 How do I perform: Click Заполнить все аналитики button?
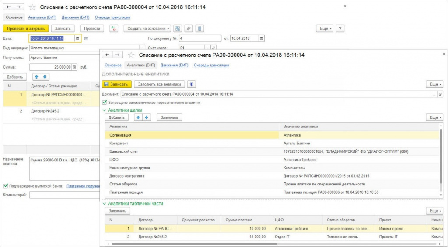159,84
